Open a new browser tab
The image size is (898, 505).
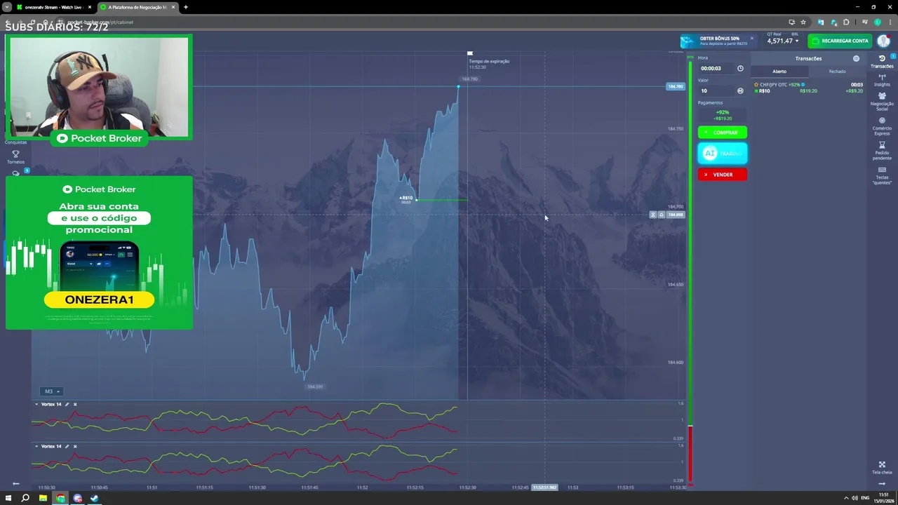(x=185, y=7)
